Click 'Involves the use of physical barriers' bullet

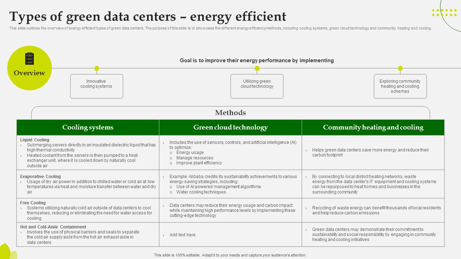(x=83, y=237)
